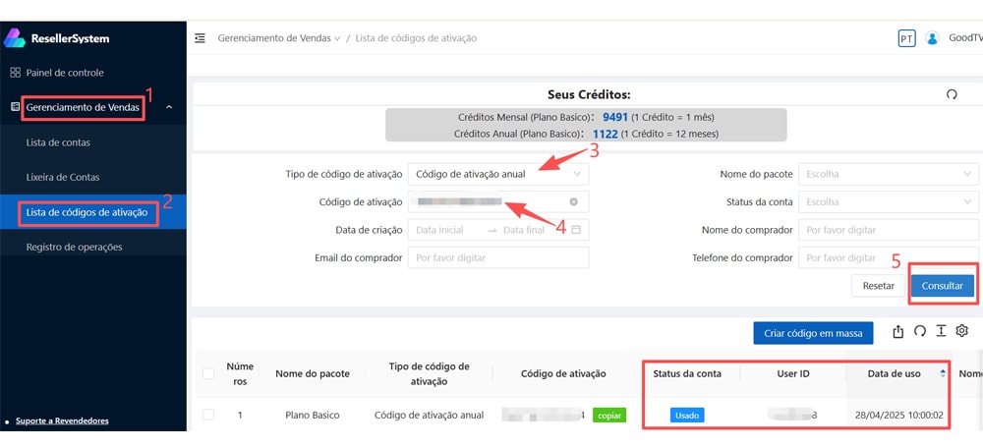Follow the Suporte a Revendedores link
Viewport: 983px width, 448px height.
(61, 420)
